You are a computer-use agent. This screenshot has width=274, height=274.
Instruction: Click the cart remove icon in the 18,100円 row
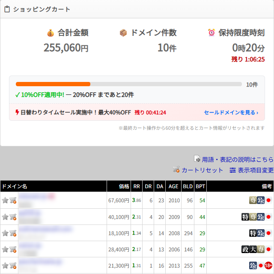(13, 233)
